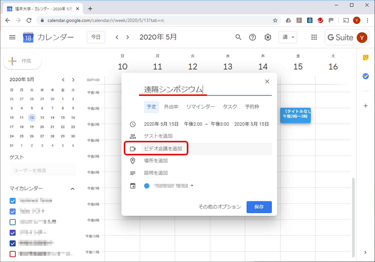375x262 pixels.
Task: Click the clock icon beside the event date
Action: (133, 124)
